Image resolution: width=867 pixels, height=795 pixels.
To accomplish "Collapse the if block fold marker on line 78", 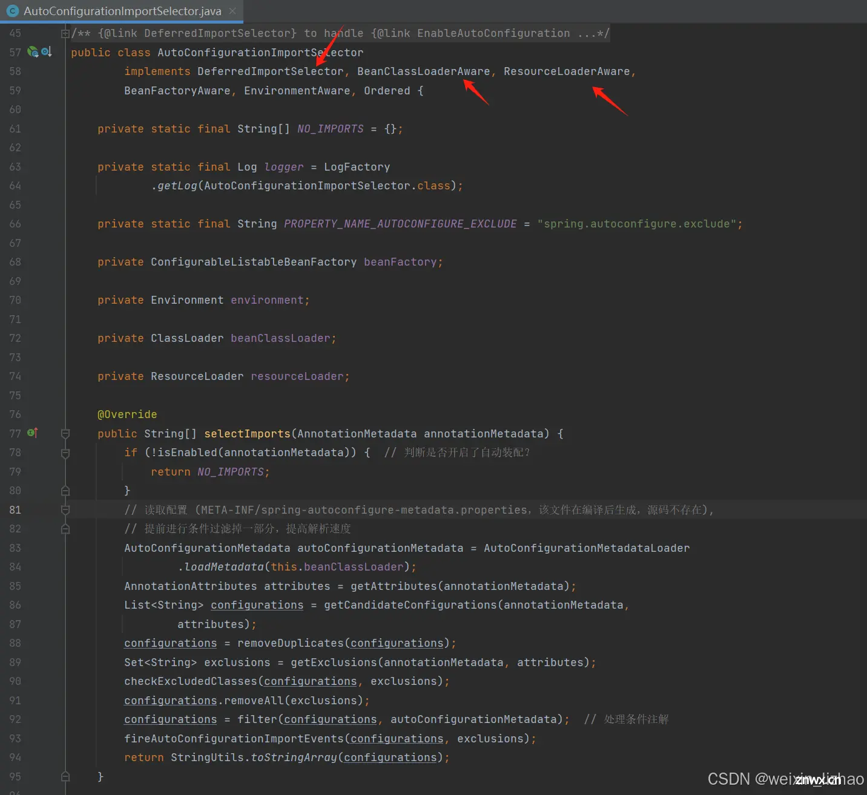I will pos(65,453).
